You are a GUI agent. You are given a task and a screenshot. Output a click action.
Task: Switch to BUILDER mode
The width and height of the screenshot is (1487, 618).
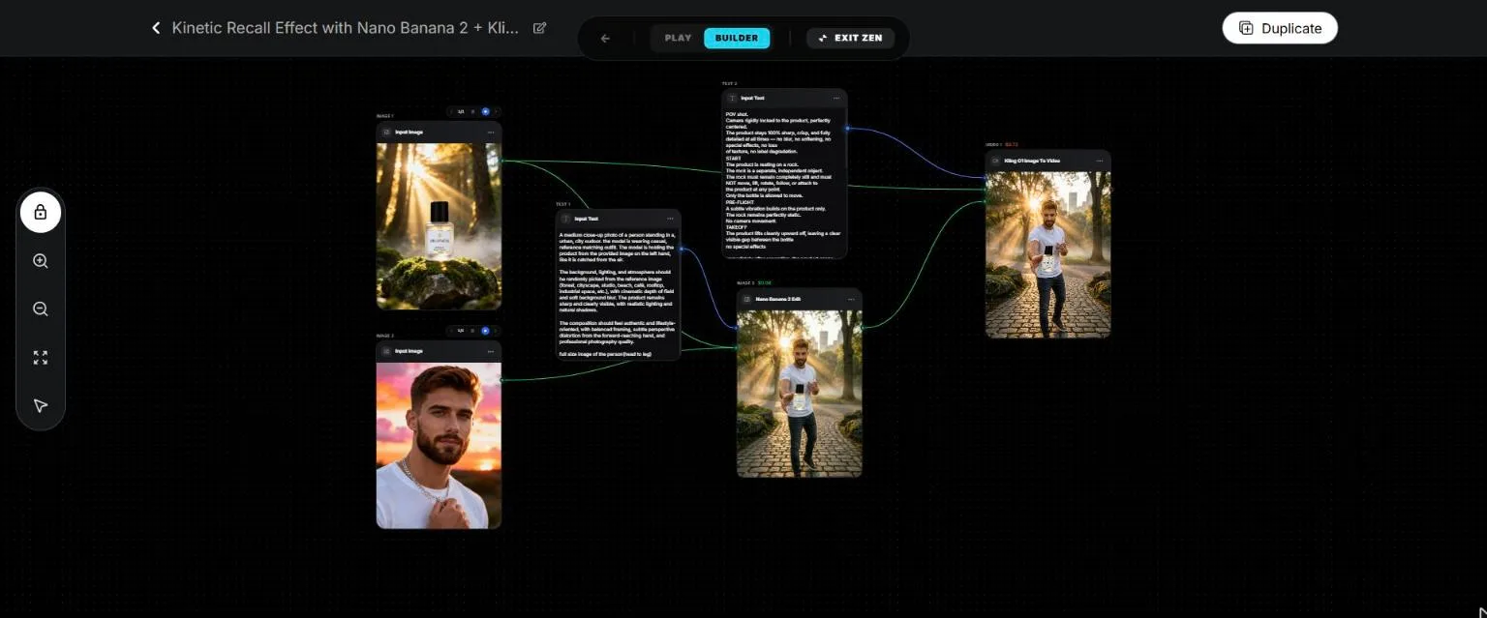737,39
